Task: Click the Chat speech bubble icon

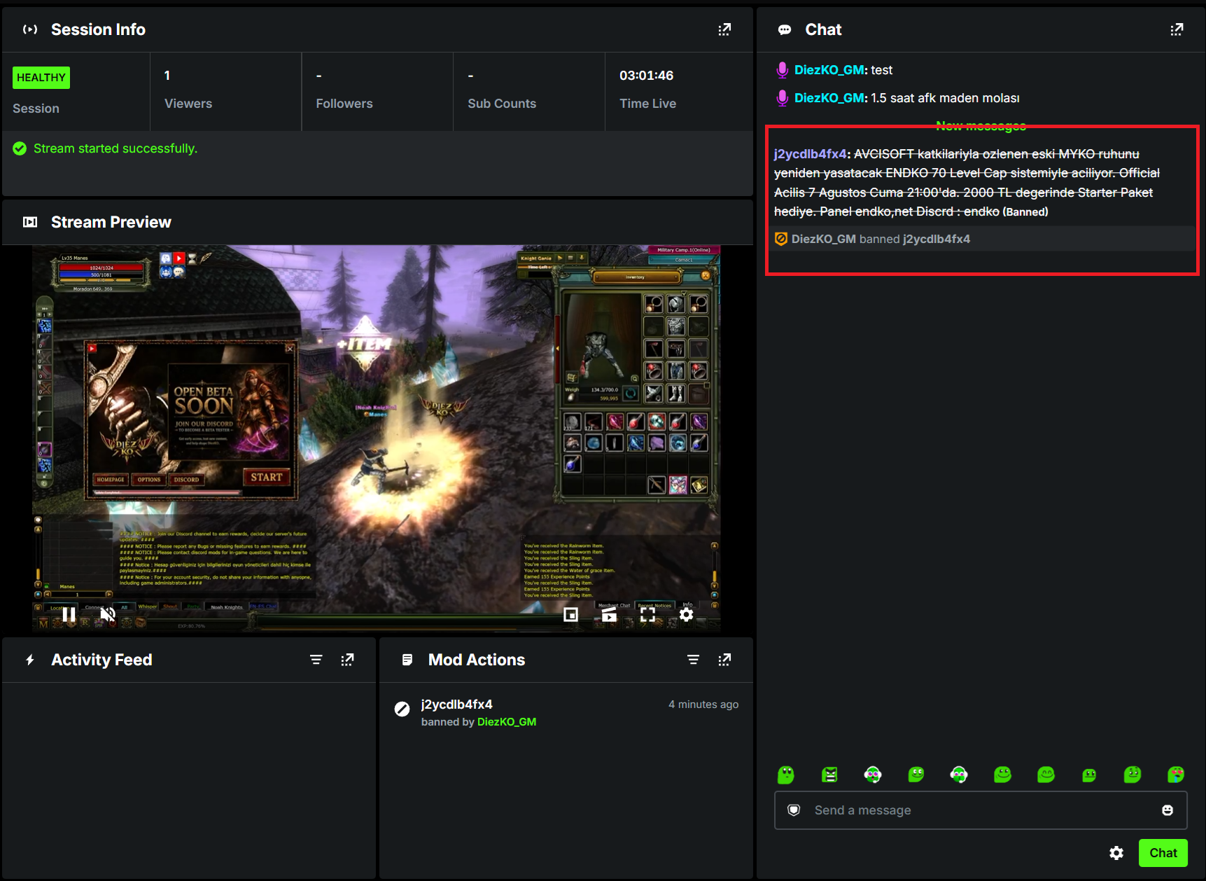Action: [785, 29]
